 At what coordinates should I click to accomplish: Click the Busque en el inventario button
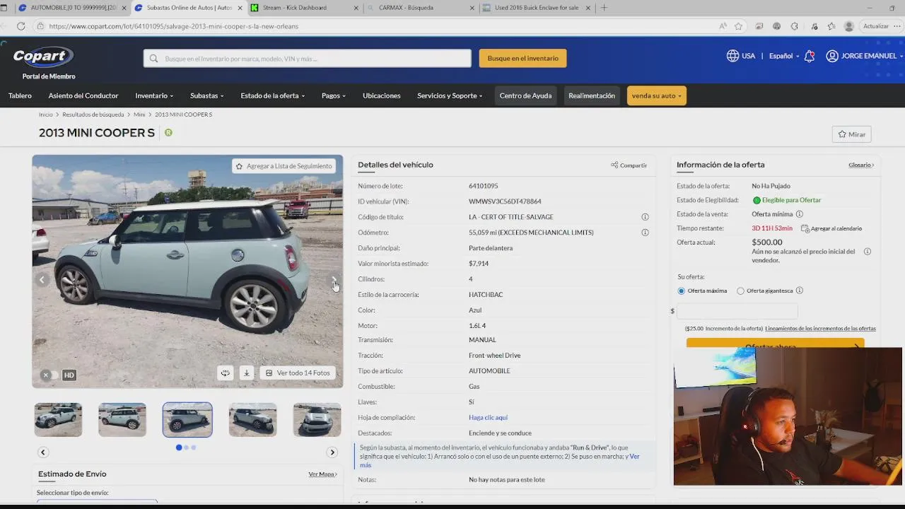[x=522, y=59]
